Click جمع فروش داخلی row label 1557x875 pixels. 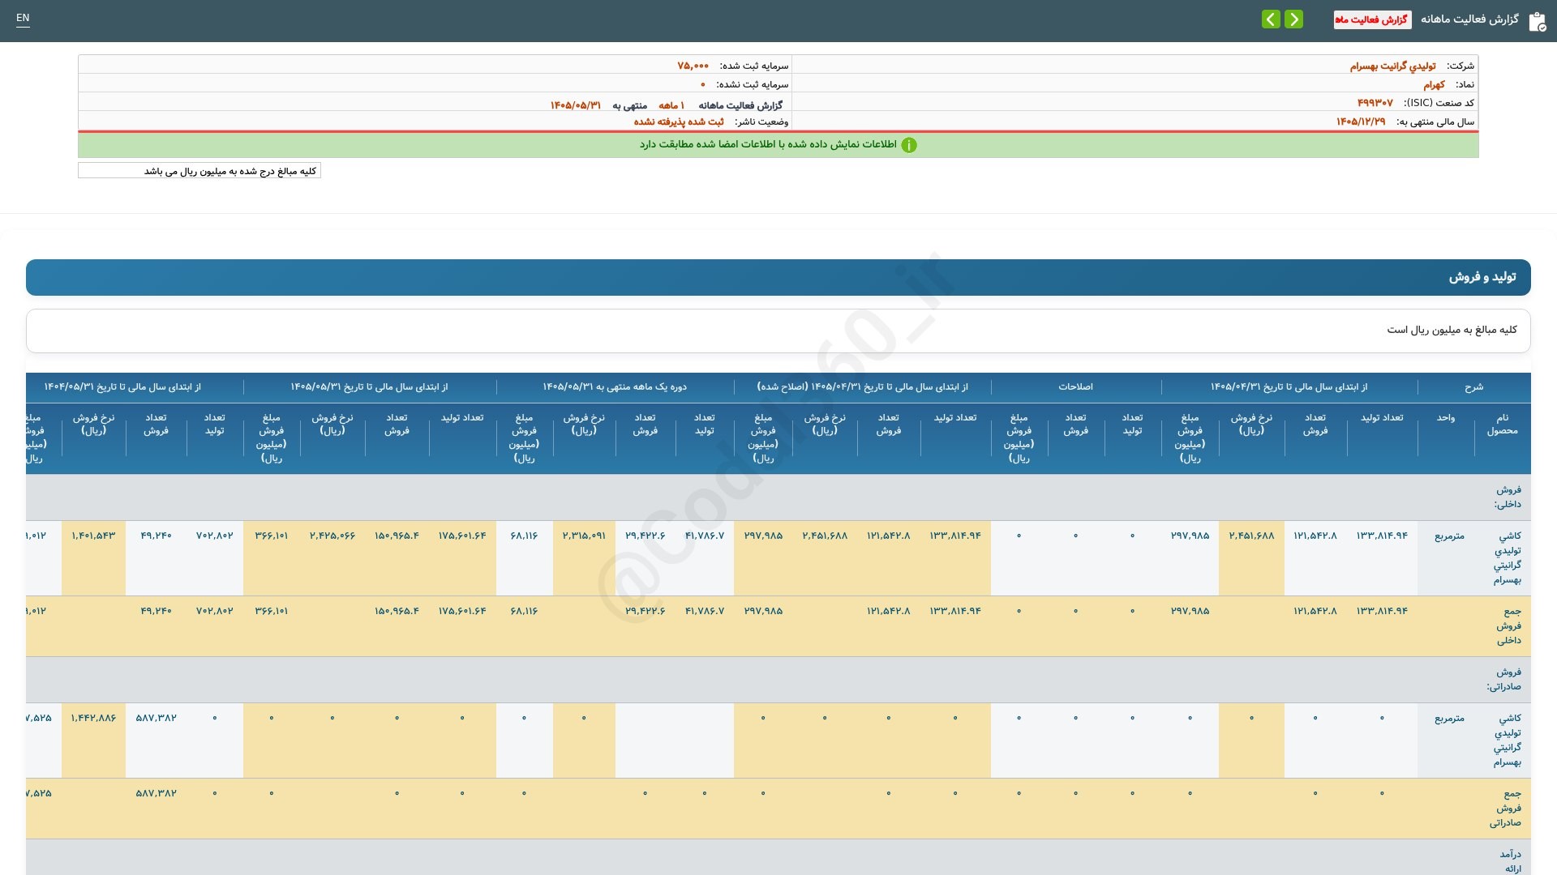click(x=1508, y=625)
